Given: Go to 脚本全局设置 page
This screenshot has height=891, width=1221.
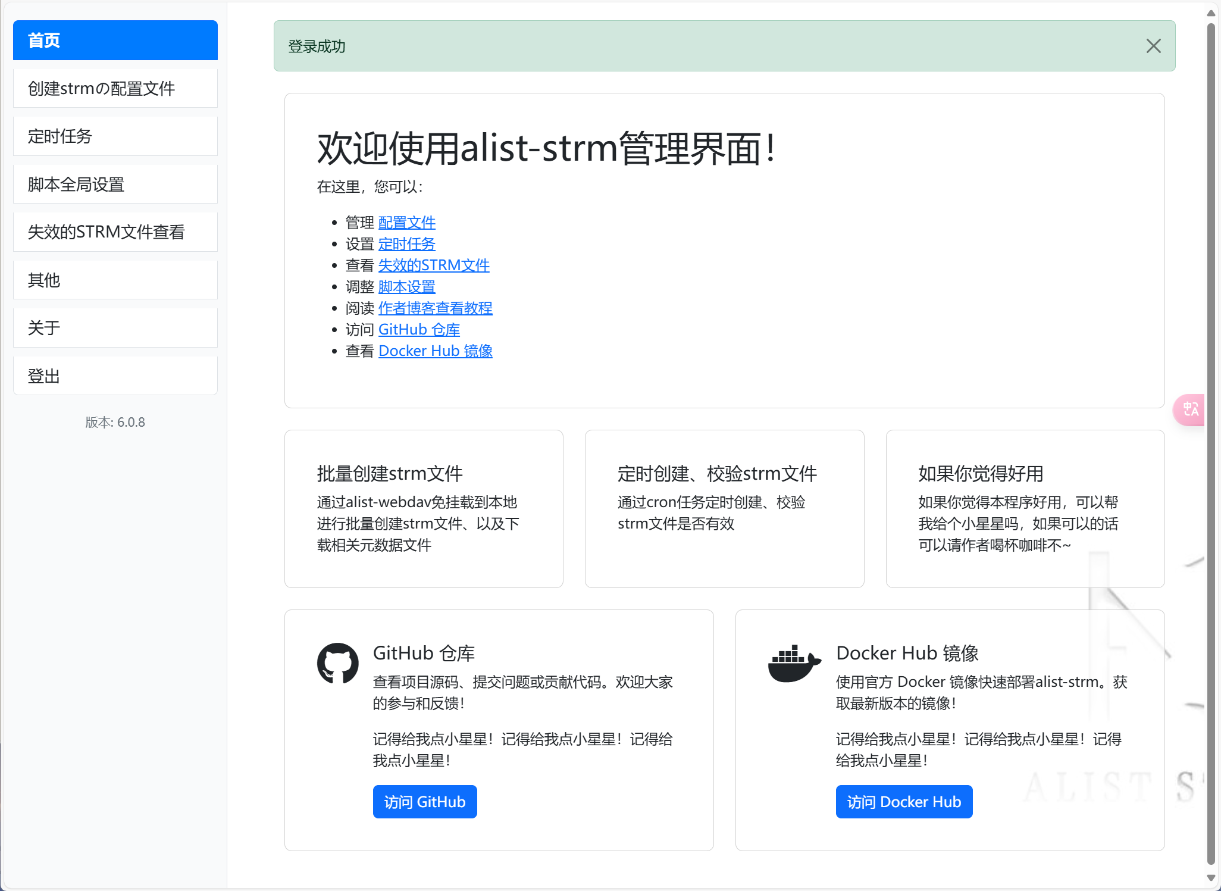Looking at the screenshot, I should click(115, 185).
